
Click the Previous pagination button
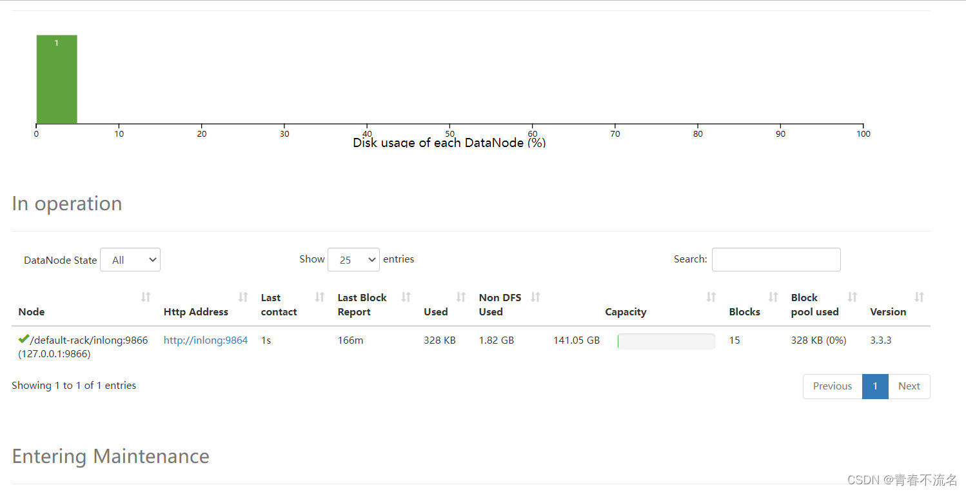[832, 386]
